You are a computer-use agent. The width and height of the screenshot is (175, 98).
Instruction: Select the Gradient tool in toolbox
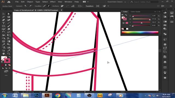point(9,41)
